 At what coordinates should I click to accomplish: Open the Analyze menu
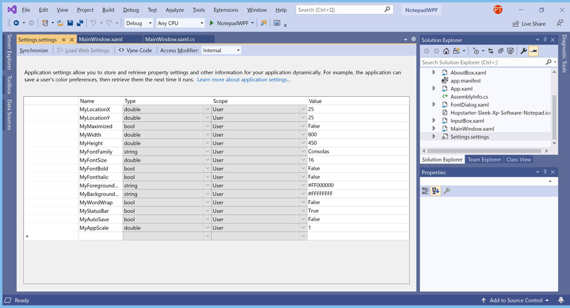coord(174,10)
